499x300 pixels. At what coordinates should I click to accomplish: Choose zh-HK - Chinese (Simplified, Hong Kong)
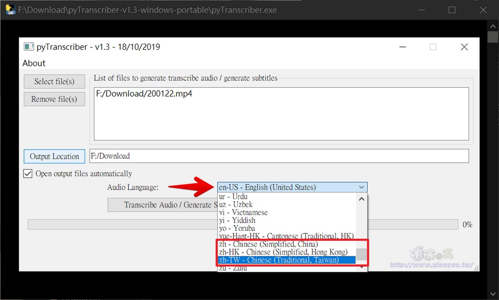[x=287, y=252]
